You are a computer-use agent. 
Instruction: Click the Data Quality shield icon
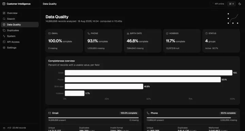[4, 25]
